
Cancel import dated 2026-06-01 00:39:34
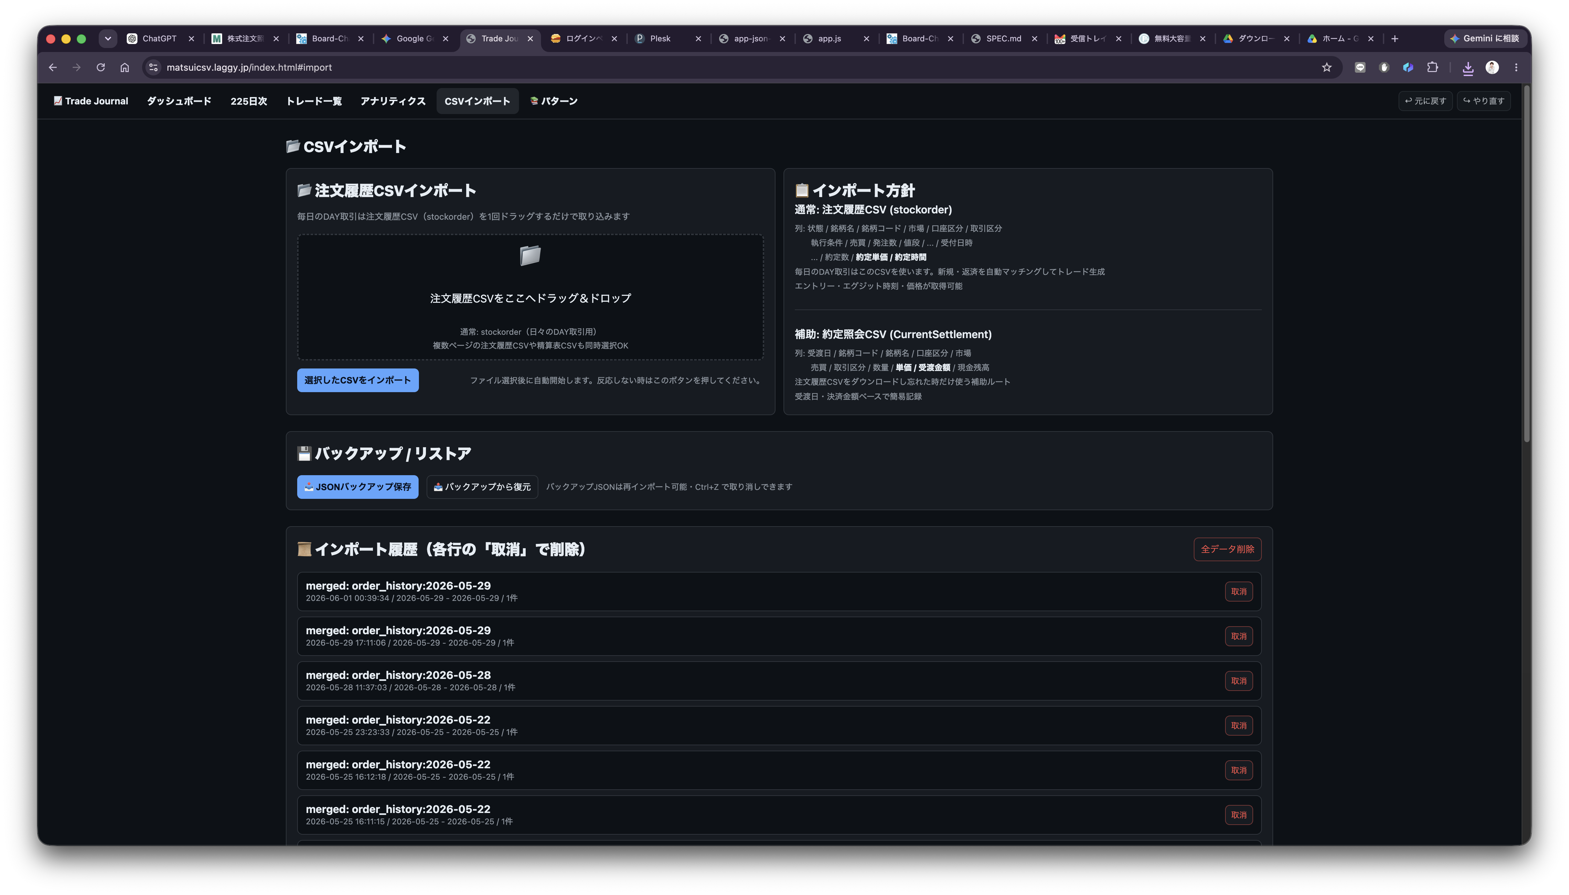tap(1238, 591)
